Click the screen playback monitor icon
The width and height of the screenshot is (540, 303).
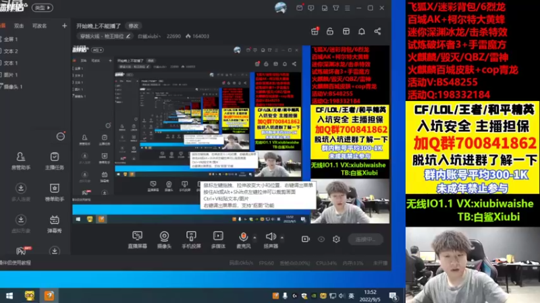(311, 7)
